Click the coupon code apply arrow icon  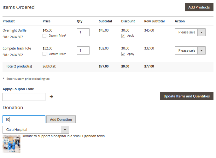51,97
